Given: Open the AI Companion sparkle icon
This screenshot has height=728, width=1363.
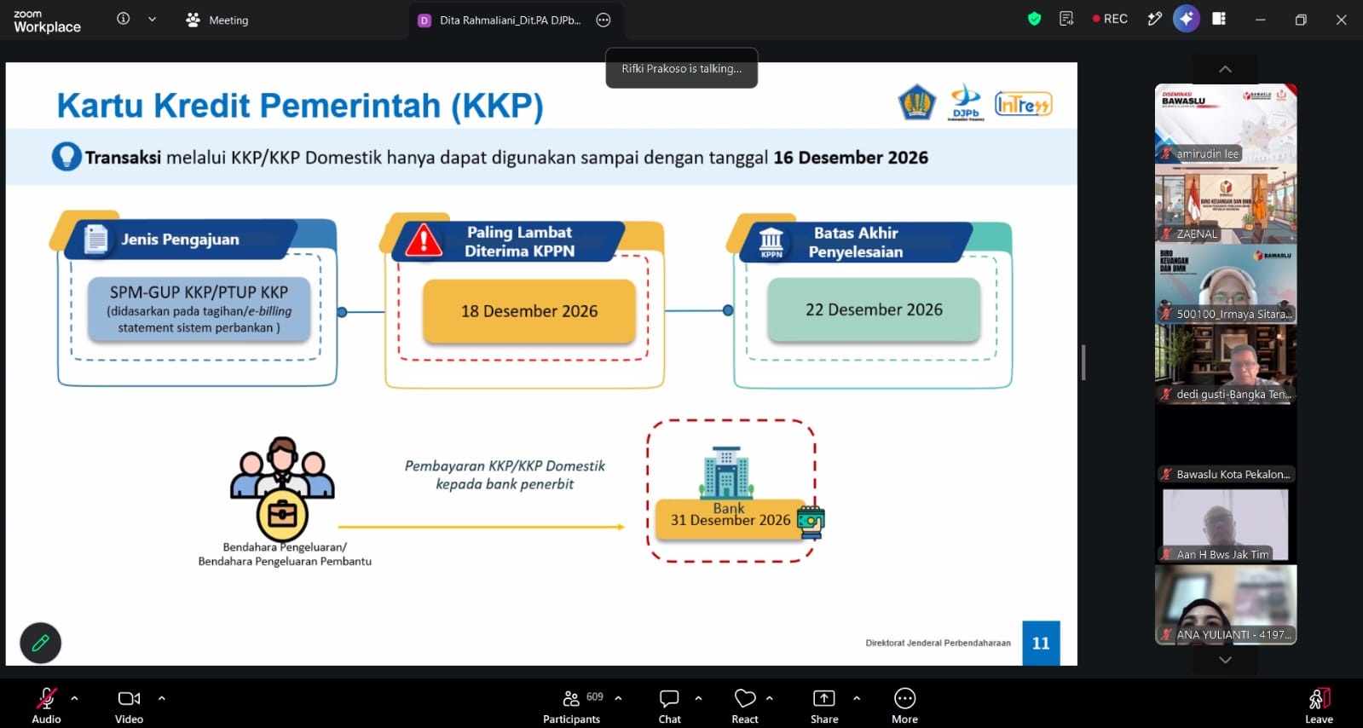Looking at the screenshot, I should click(x=1187, y=19).
